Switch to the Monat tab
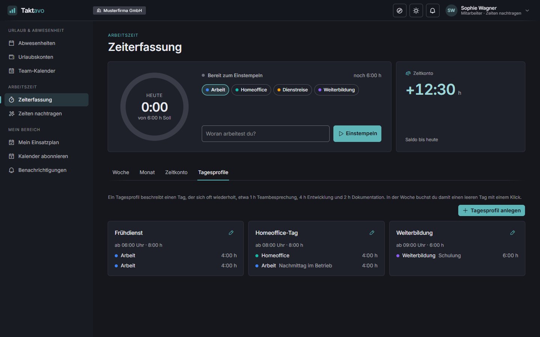 coord(147,172)
